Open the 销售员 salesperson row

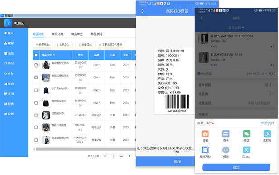(236, 115)
